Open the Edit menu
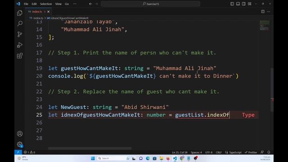Viewport: 288px width, 162px height. click(x=34, y=4)
